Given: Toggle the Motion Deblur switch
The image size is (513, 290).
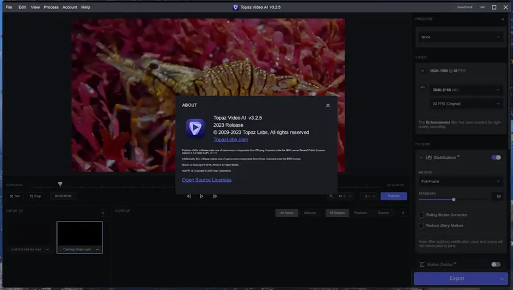Looking at the screenshot, I should 496,264.
